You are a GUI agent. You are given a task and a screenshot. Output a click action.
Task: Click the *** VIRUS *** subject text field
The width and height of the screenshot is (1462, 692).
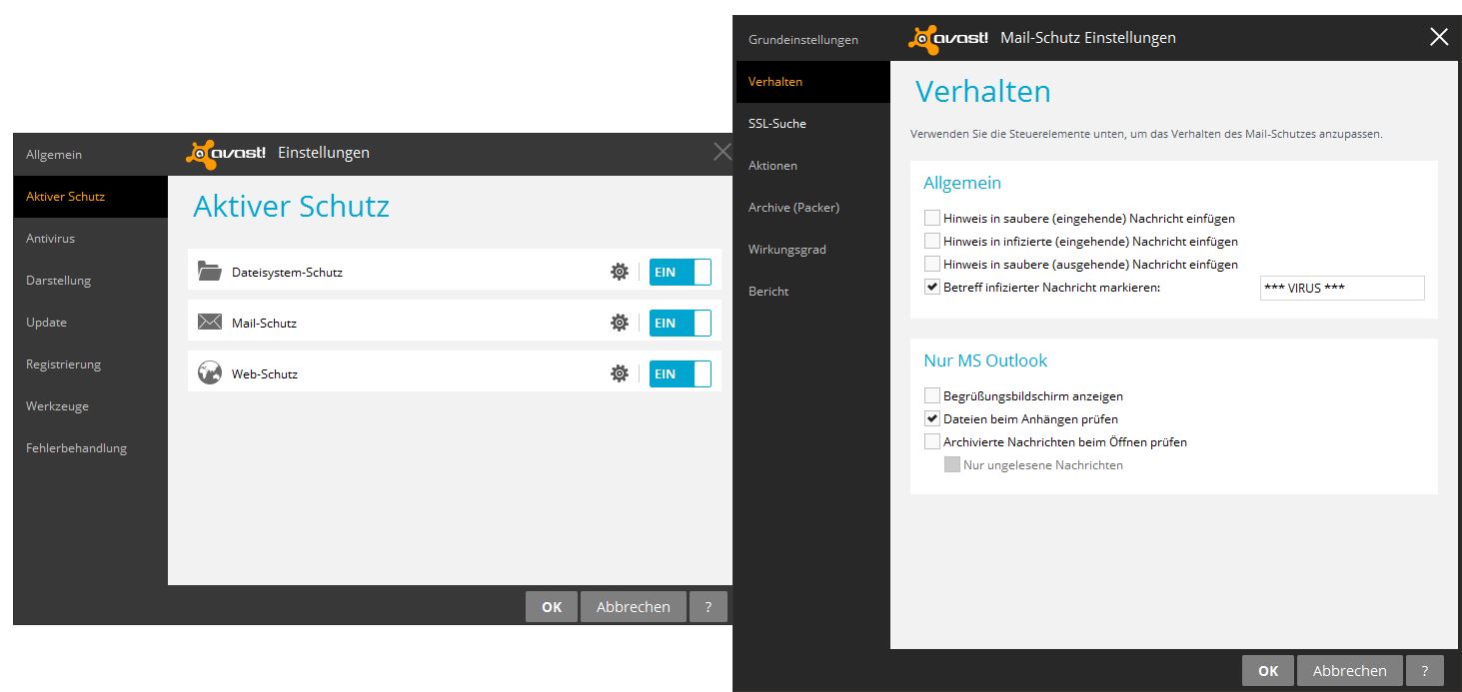(1342, 288)
